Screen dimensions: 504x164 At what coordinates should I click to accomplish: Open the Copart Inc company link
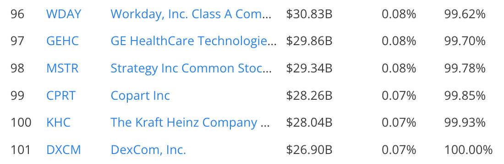140,96
